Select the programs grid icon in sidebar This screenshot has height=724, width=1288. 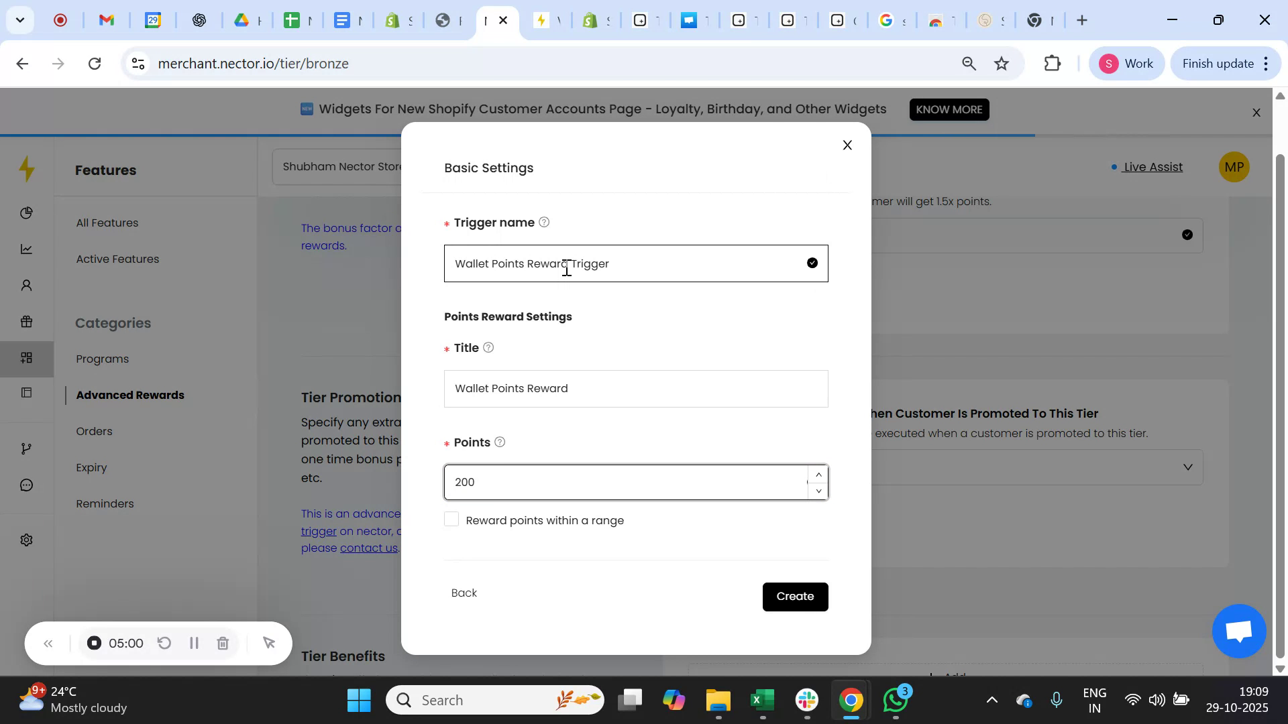coord(26,358)
